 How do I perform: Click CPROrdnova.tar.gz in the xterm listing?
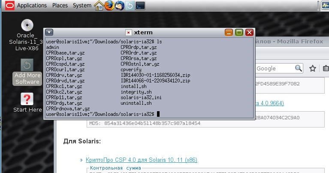[68, 109]
